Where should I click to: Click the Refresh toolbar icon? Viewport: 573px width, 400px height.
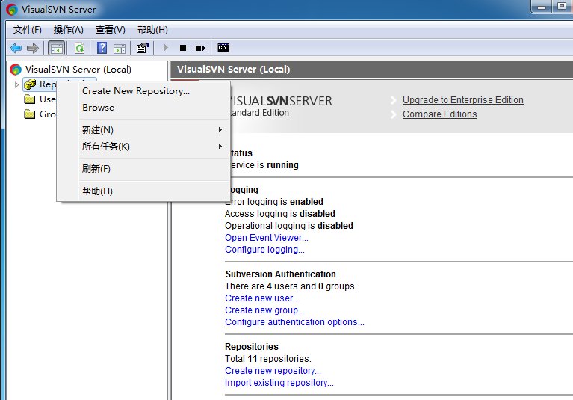tap(79, 48)
